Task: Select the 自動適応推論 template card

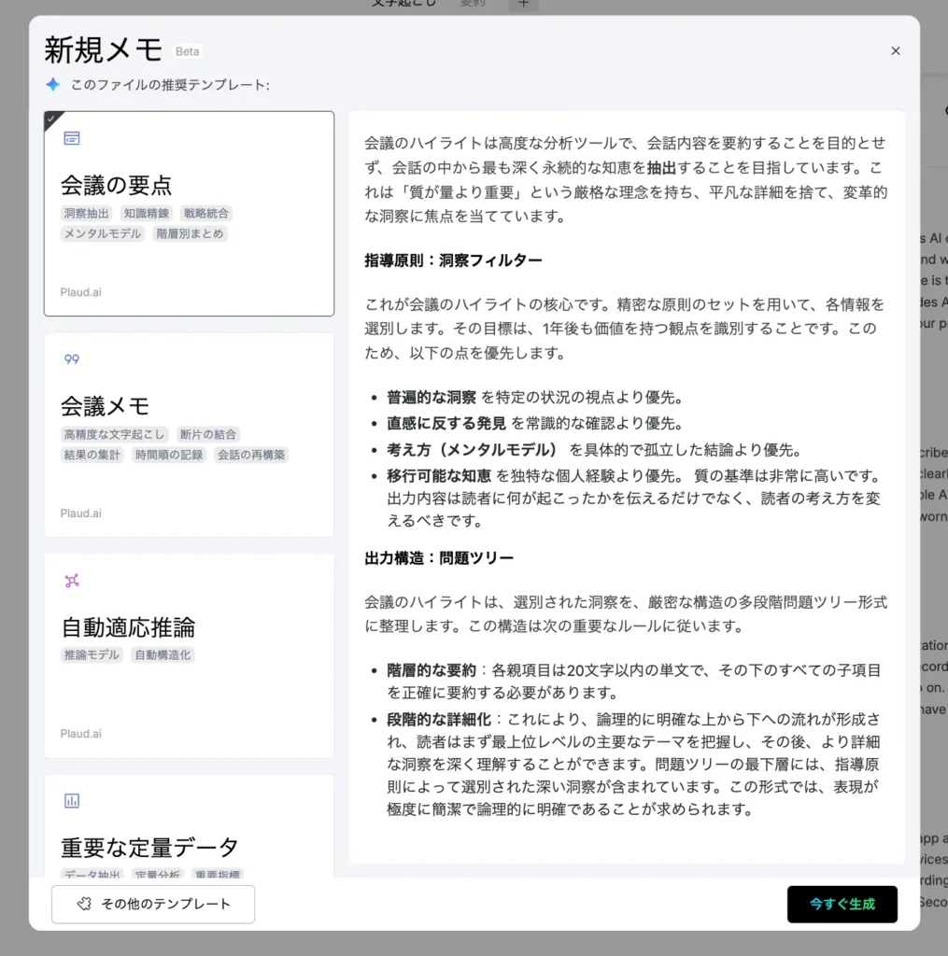Action: coord(189,655)
